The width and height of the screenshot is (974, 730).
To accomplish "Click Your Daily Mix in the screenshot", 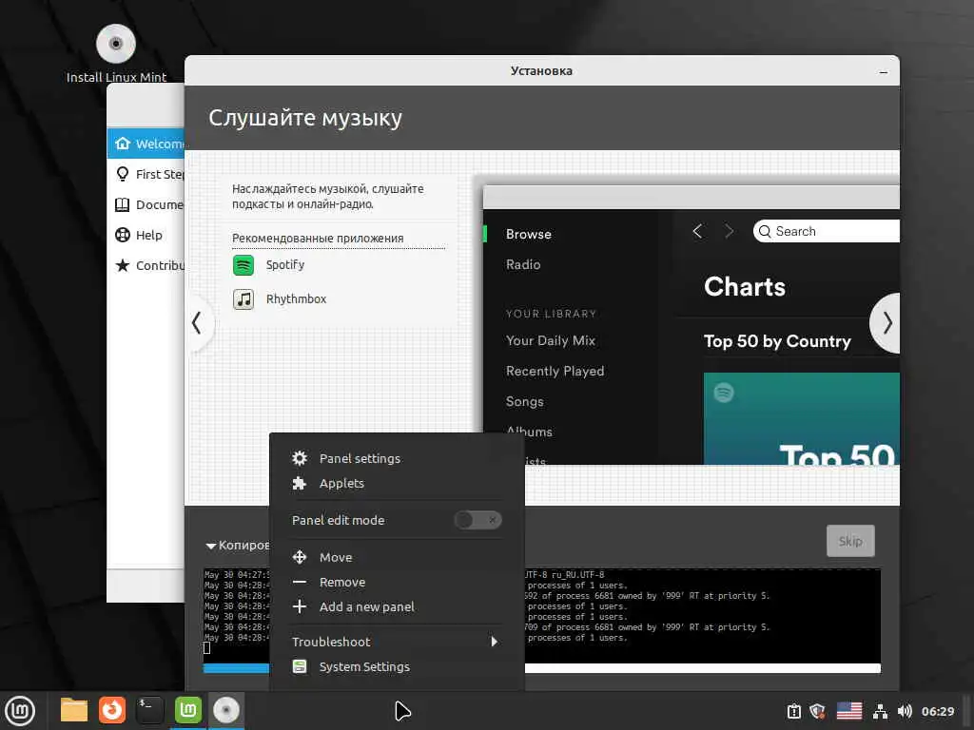I will pyautogui.click(x=551, y=340).
